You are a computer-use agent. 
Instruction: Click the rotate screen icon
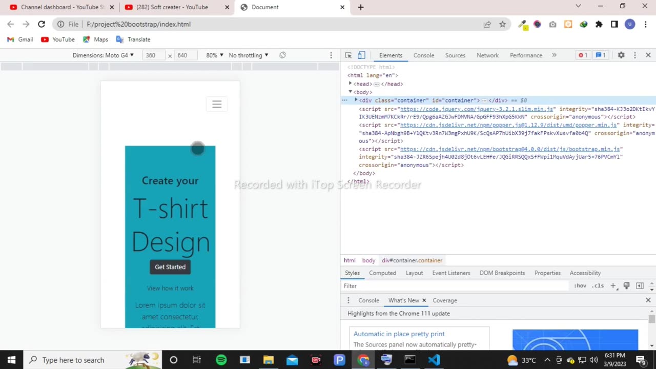[282, 55]
